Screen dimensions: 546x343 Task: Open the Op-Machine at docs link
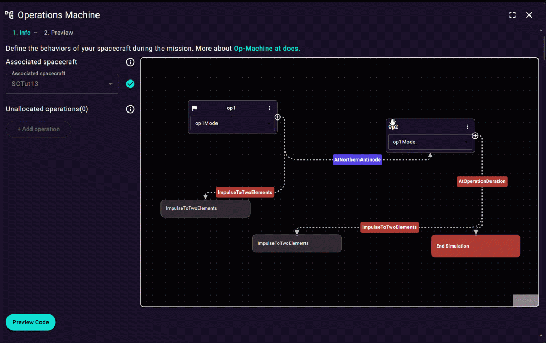(x=267, y=49)
